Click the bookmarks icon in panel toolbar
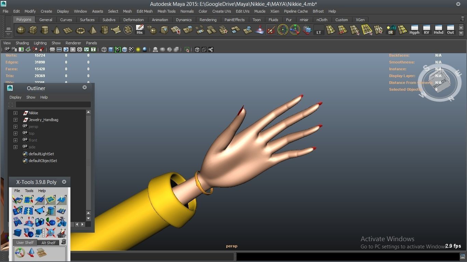This screenshot has height=262, width=467. (x=21, y=49)
